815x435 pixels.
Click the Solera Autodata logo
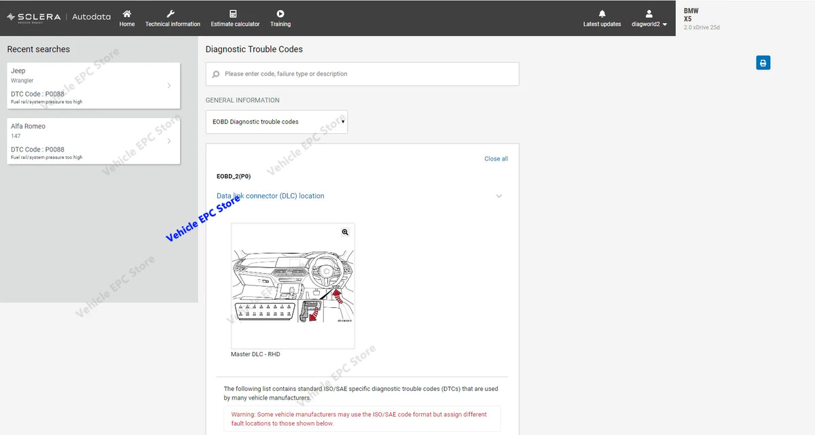click(x=58, y=17)
